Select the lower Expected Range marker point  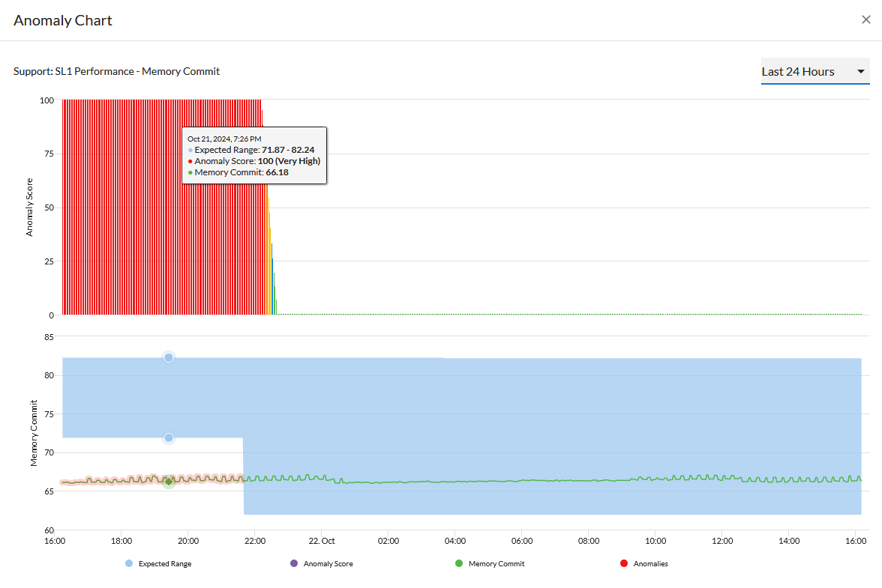169,437
